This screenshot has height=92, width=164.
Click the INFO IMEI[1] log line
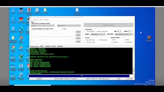pyautogui.click(x=40, y=65)
